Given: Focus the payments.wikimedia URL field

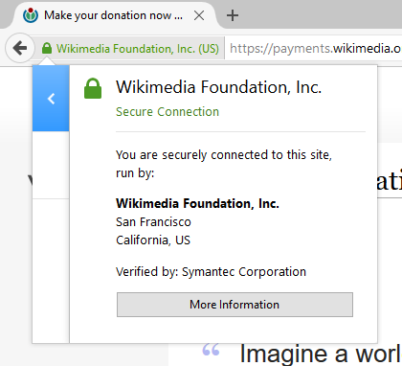Looking at the screenshot, I should click(315, 49).
